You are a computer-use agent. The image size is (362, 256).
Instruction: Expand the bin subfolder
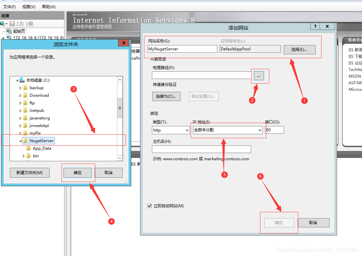tap(24, 156)
